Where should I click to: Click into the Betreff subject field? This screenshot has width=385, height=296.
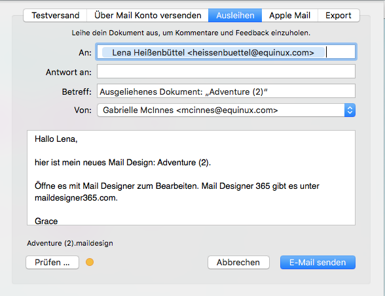tap(226, 91)
